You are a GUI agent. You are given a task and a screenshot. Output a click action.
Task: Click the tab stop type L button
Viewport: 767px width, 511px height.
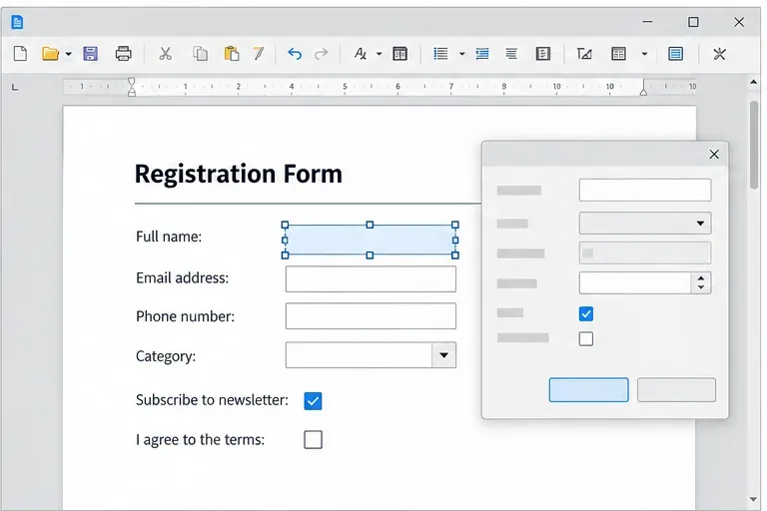tap(15, 88)
